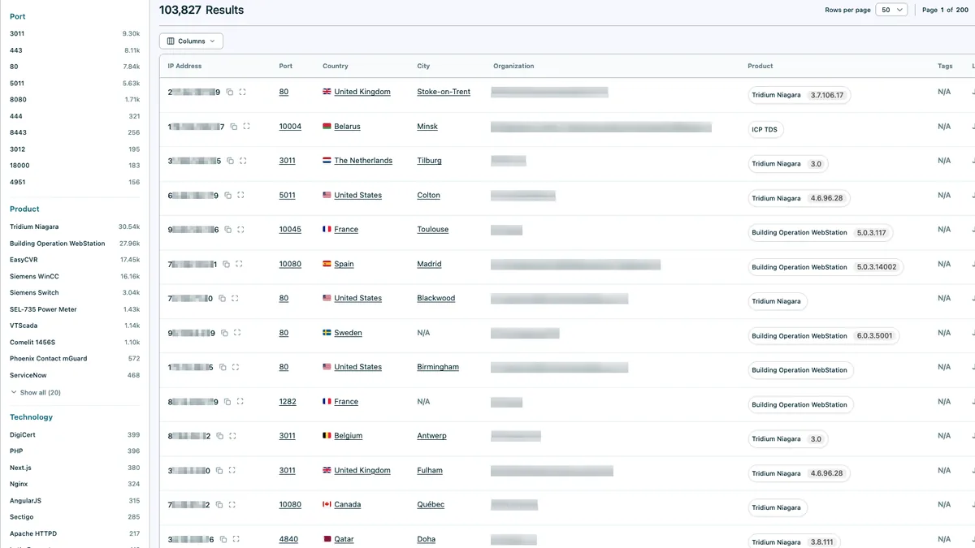Open the Canada country link
Screen dimensions: 975x548
[x=348, y=505]
